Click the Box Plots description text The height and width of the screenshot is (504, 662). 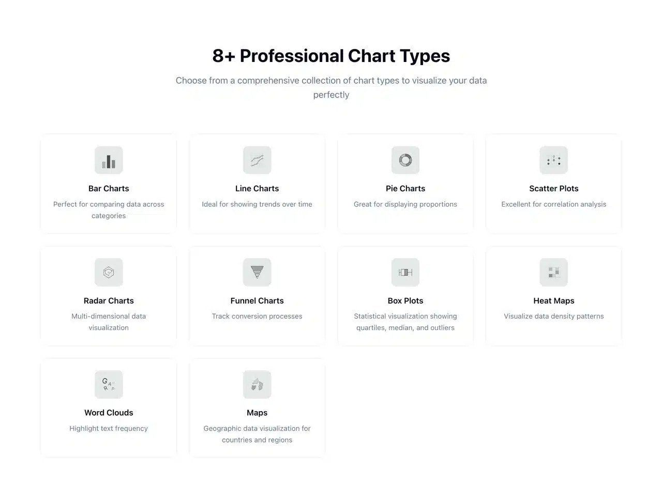coord(405,322)
